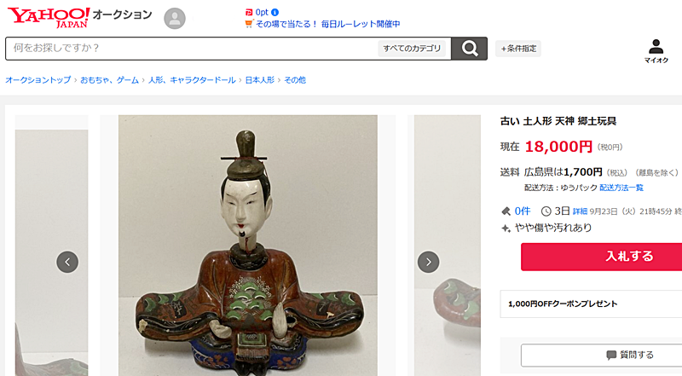Screen dimensions: 682x376
Task: Click the Yahoo! Japan auction logo
Action: point(79,17)
